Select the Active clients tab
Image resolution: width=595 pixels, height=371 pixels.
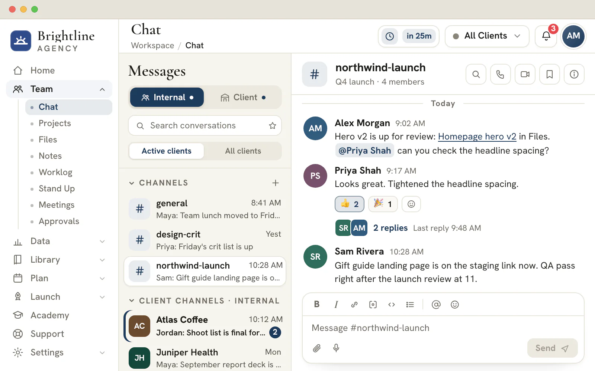point(167,151)
